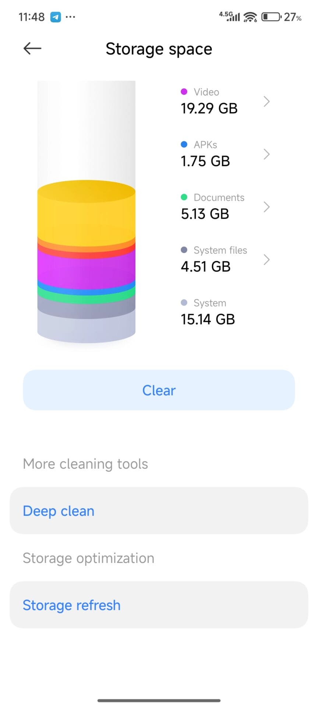Tap the blue APKs legend dot
The width and height of the screenshot is (318, 707).
pyautogui.click(x=184, y=144)
